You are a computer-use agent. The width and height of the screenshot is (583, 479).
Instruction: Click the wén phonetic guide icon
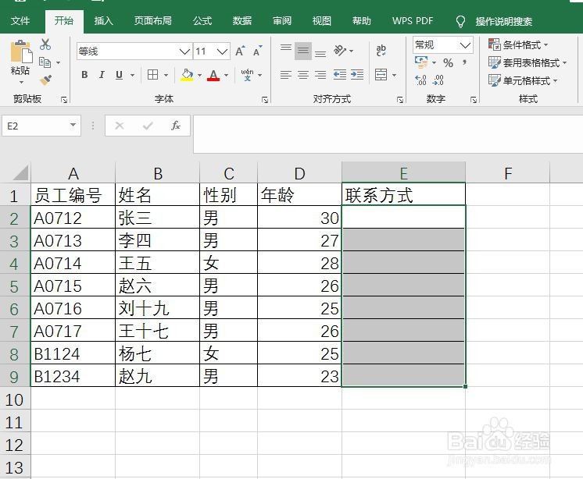tap(247, 75)
